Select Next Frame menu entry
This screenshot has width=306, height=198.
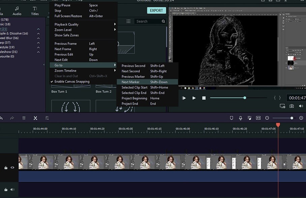click(83, 49)
